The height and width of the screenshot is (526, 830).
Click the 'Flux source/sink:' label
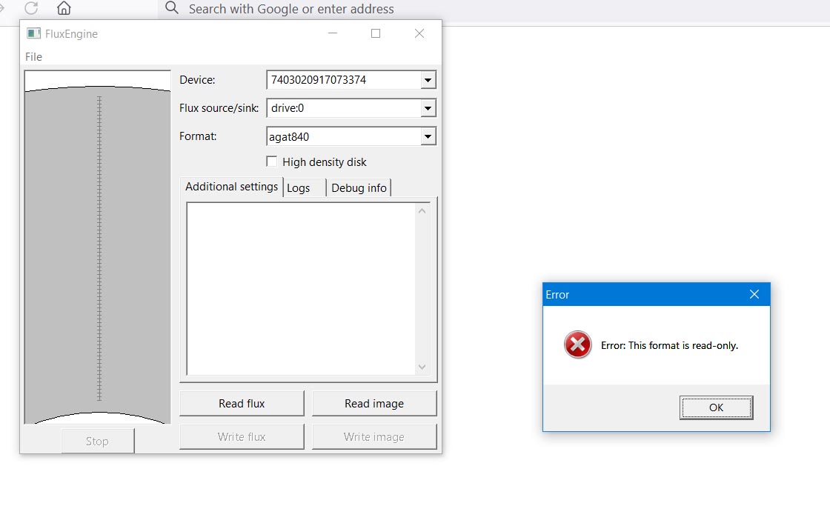pyautogui.click(x=219, y=108)
